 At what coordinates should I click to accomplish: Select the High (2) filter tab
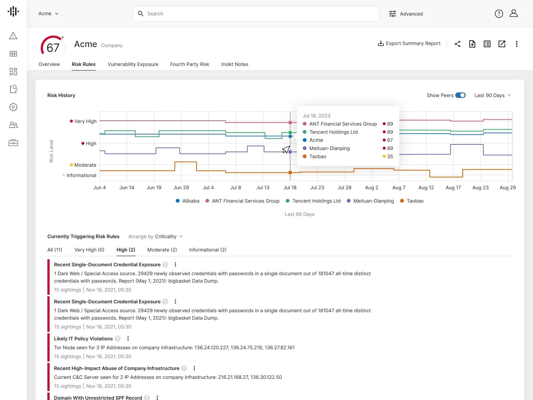[126, 250]
